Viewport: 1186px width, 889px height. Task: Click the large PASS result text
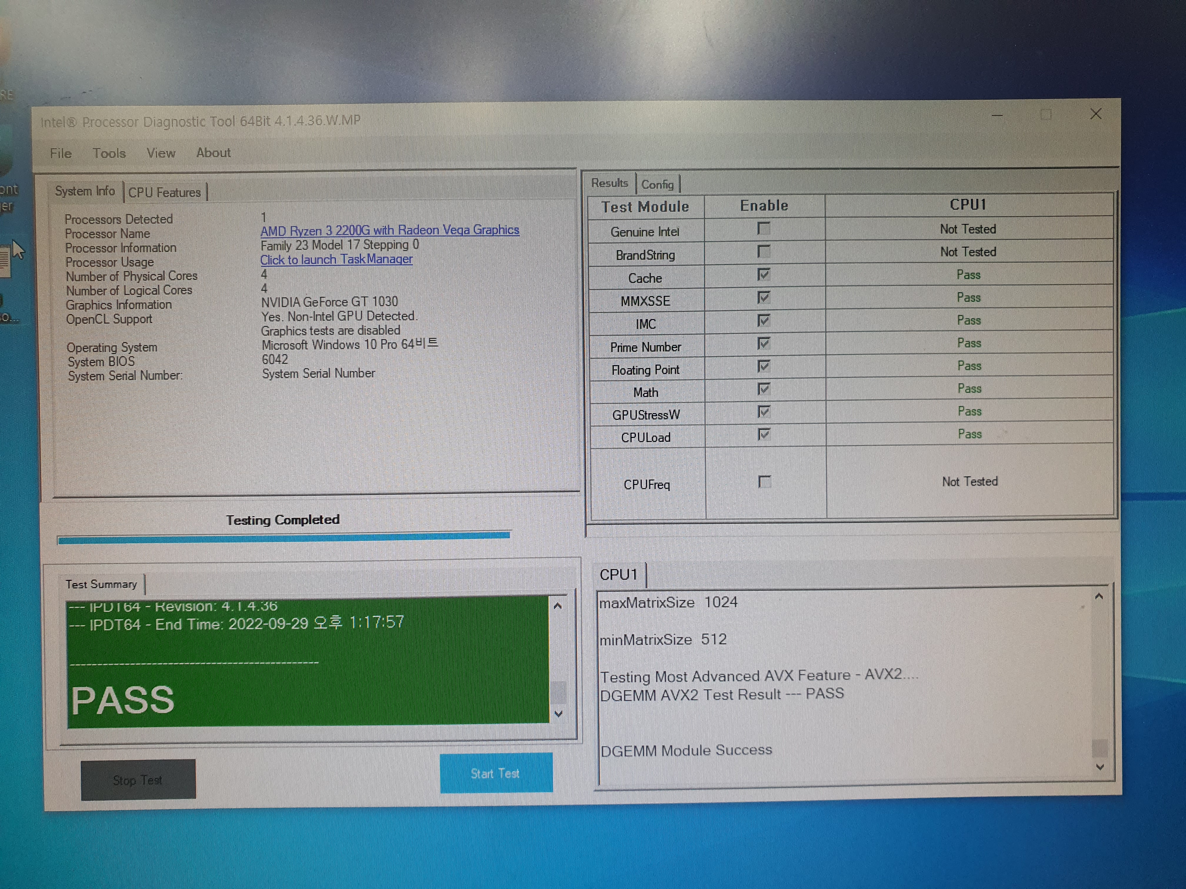coord(123,700)
